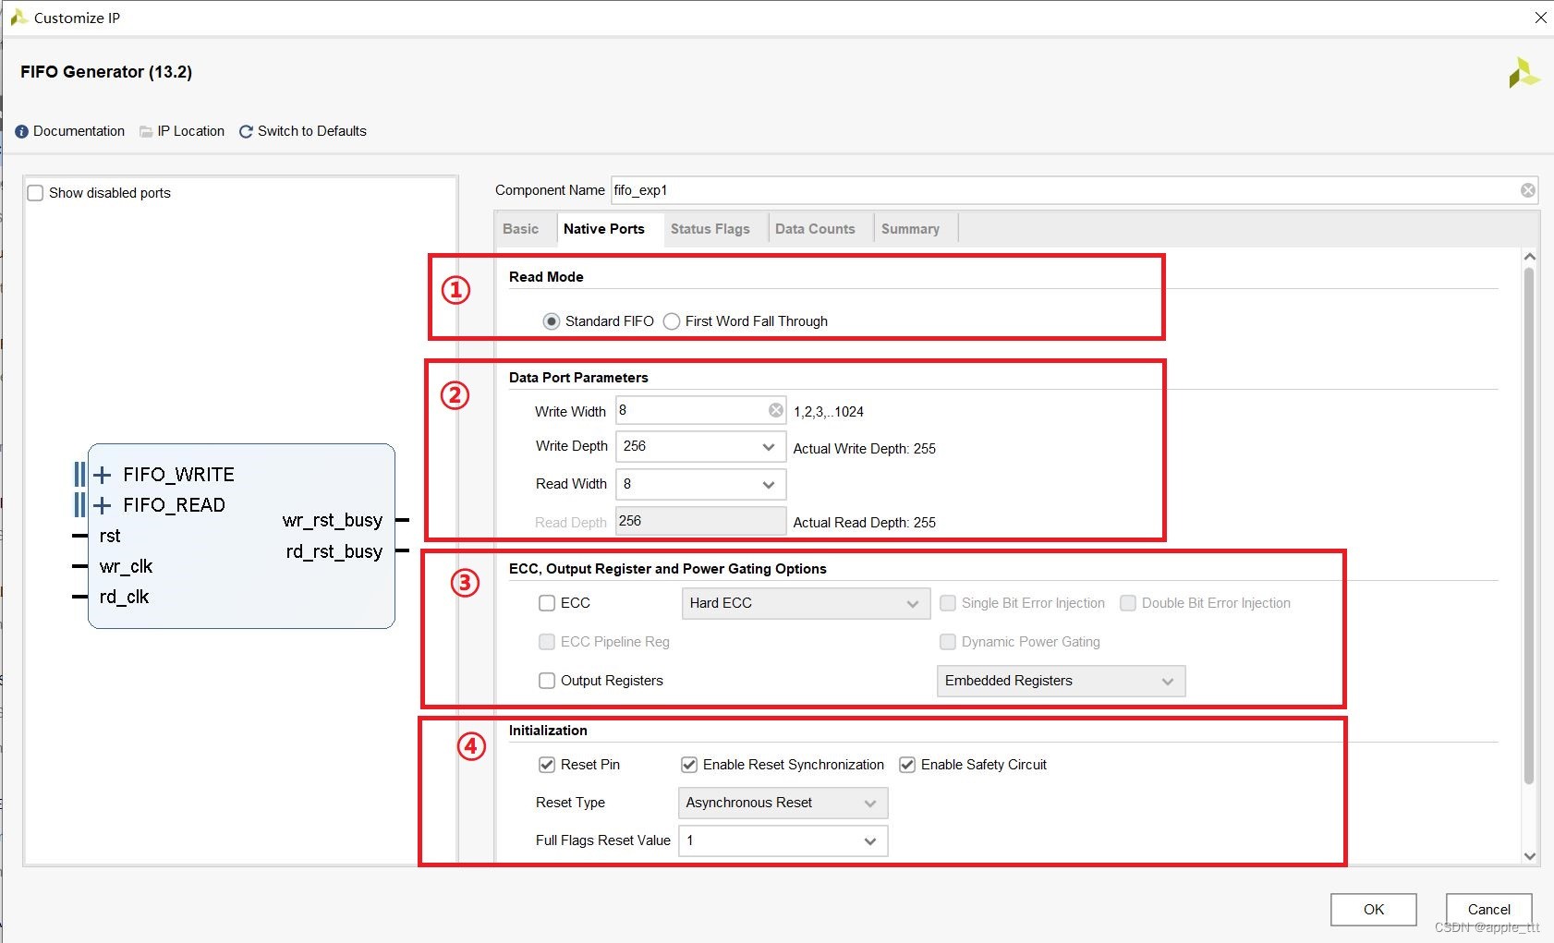Screen dimensions: 1554x943
Task: Select the Native Ports tab
Action: click(604, 229)
